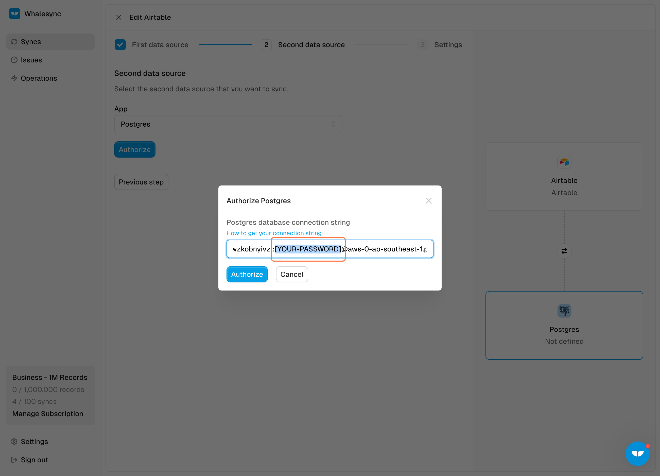Click the Settings gear icon

point(14,441)
